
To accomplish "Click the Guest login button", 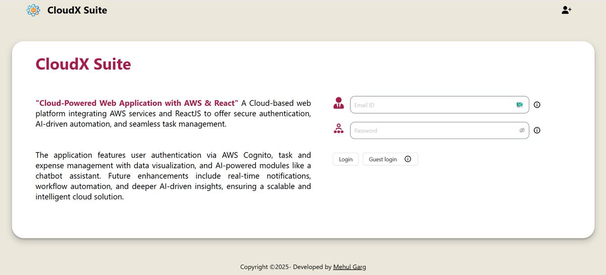I will pyautogui.click(x=390, y=159).
